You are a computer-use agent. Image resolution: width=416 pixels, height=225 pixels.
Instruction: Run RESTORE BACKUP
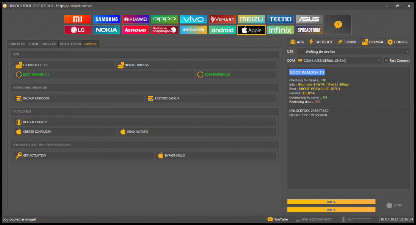click(211, 98)
